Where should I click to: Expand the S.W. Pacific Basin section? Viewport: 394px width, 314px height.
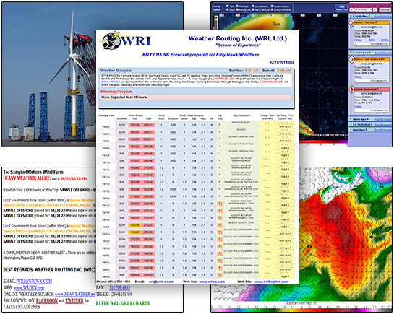coord(351,124)
